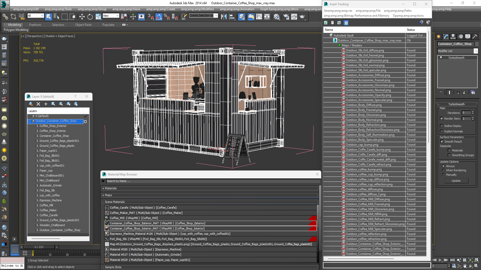The height and width of the screenshot is (270, 481).
Task: Open the Motion command panel tab
Action: click(460, 36)
